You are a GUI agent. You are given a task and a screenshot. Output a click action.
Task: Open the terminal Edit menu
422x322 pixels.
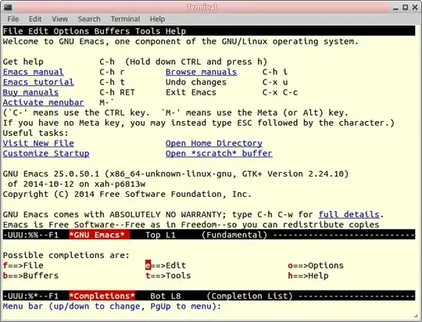tap(35, 19)
